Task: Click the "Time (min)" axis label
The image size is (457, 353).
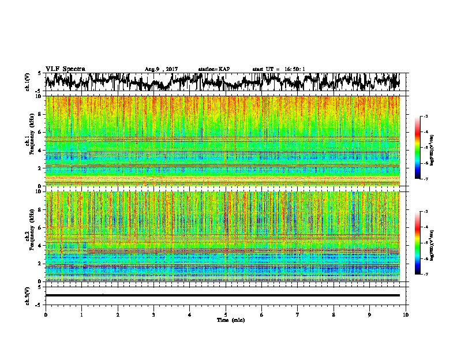Action: coord(231,320)
